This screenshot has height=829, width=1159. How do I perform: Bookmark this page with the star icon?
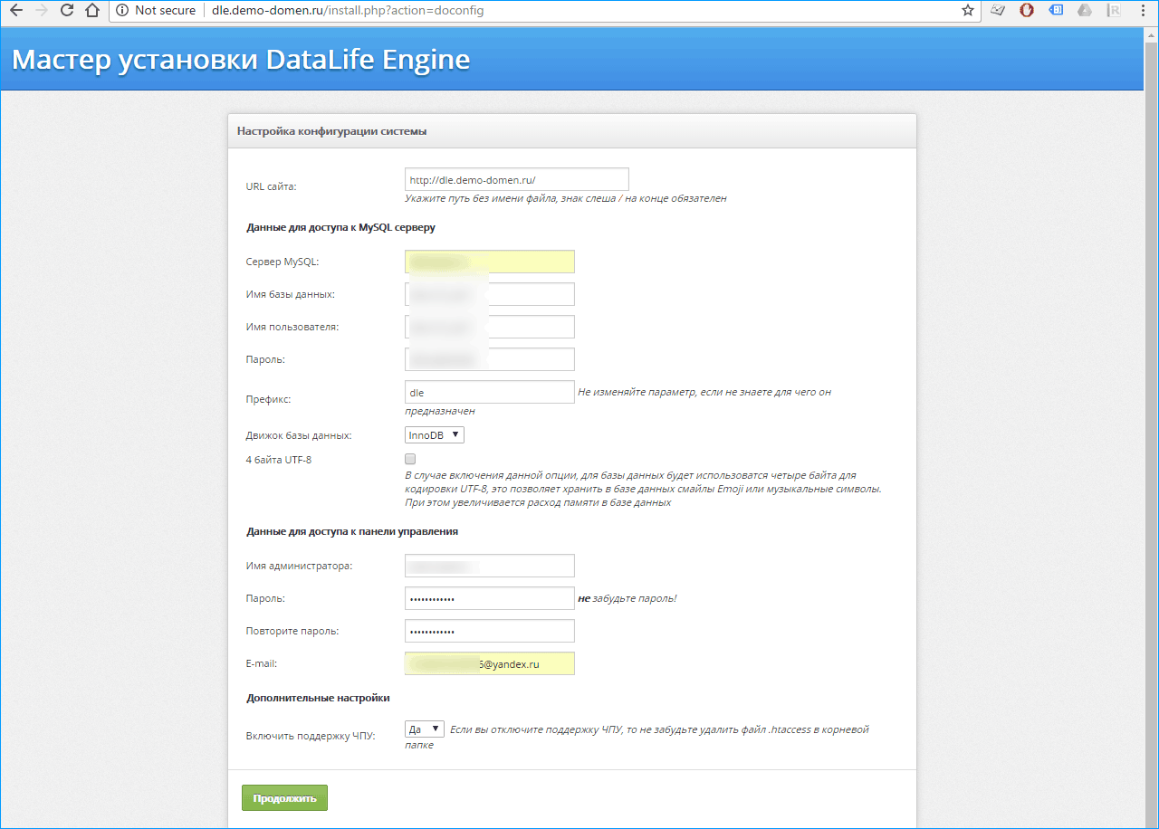tap(968, 11)
